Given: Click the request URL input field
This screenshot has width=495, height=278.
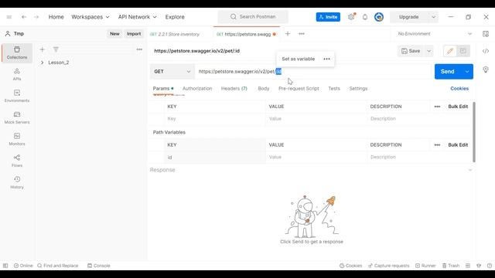Looking at the screenshot, I should [313, 72].
